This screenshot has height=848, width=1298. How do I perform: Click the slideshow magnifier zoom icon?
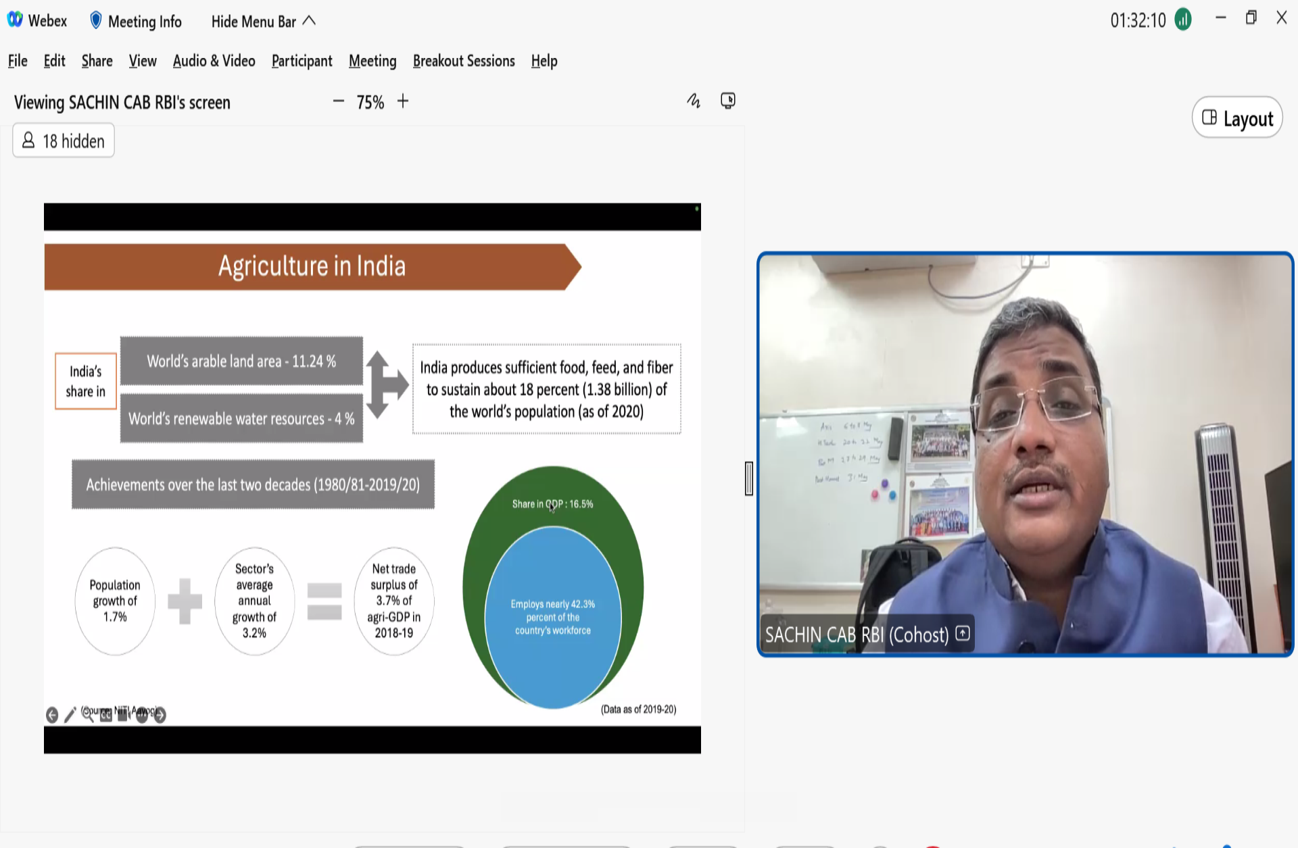[88, 715]
